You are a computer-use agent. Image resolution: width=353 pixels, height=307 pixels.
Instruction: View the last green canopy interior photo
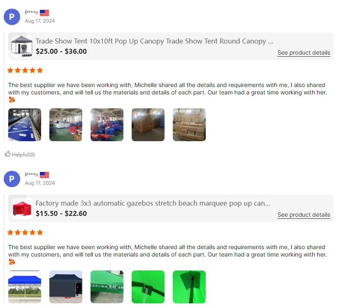coord(189,287)
